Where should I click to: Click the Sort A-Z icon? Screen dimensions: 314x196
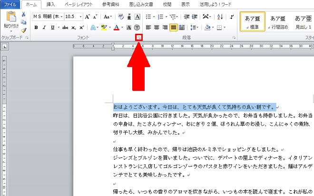pyautogui.click(x=220, y=17)
